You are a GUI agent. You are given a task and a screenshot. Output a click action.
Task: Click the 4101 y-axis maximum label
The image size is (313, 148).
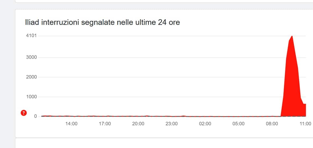pos(31,36)
